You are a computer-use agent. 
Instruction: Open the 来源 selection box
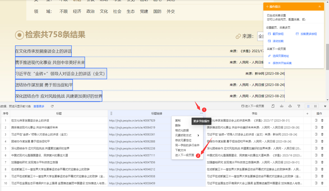261,36
